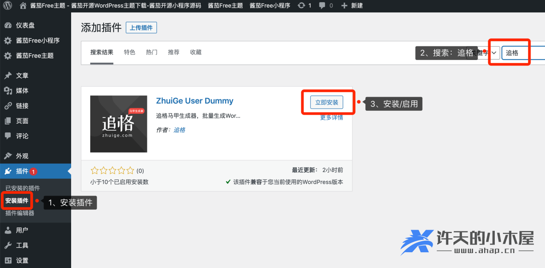The image size is (545, 268).
Task: Click the plus icon next to 新建
Action: (x=344, y=6)
